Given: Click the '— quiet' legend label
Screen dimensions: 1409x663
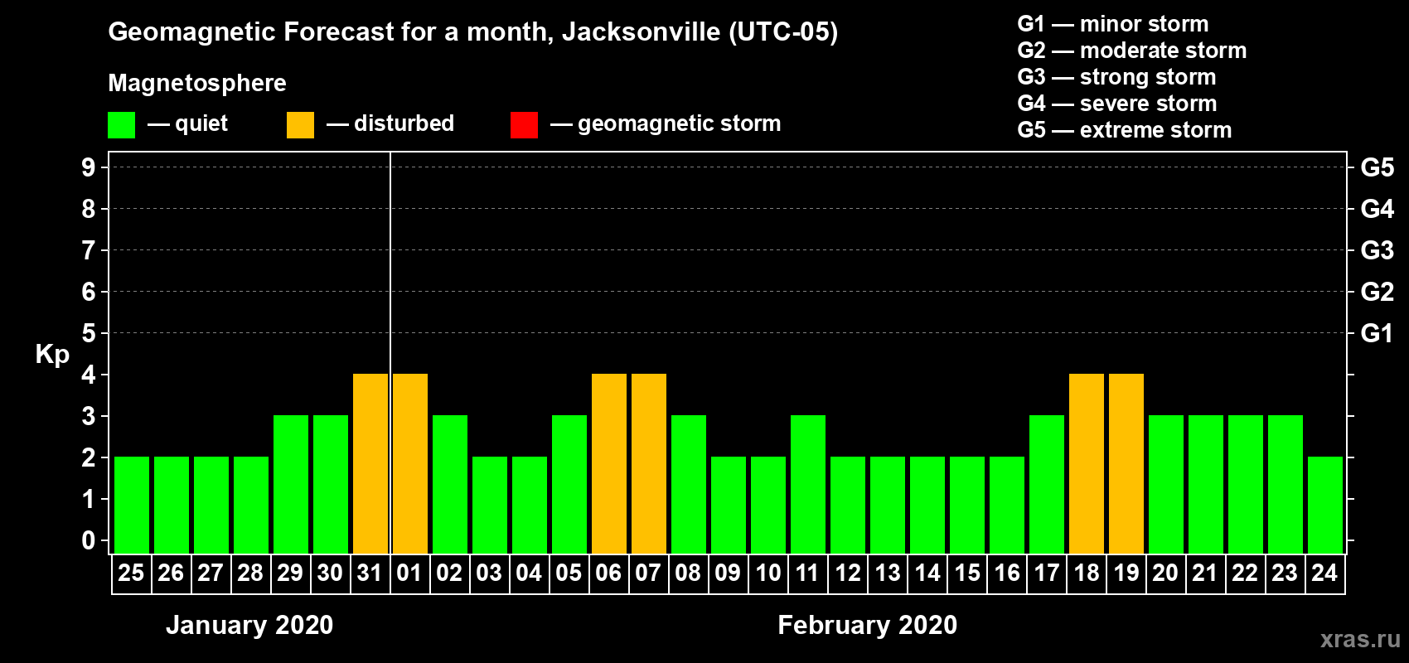Looking at the screenshot, I should pyautogui.click(x=187, y=123).
